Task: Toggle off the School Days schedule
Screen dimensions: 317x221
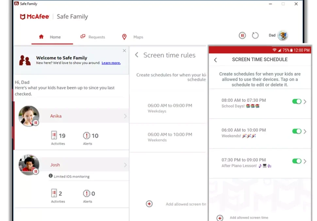Action: pos(297,101)
